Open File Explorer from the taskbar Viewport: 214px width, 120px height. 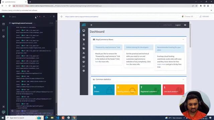52,118
